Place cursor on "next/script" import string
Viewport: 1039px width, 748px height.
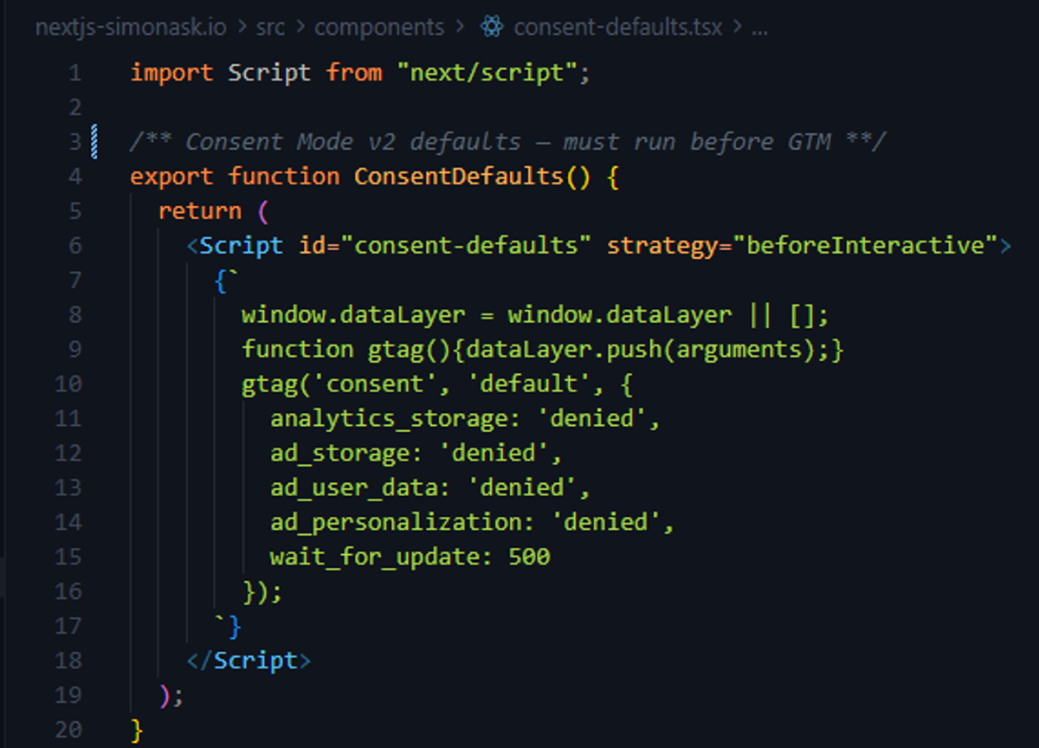point(487,73)
